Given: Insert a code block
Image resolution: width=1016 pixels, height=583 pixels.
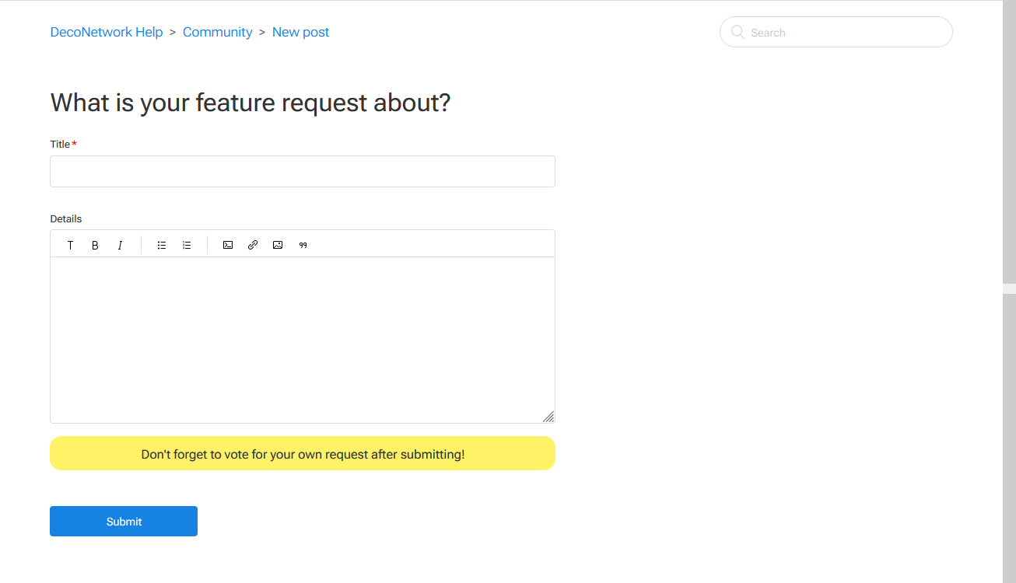Looking at the screenshot, I should [x=228, y=245].
